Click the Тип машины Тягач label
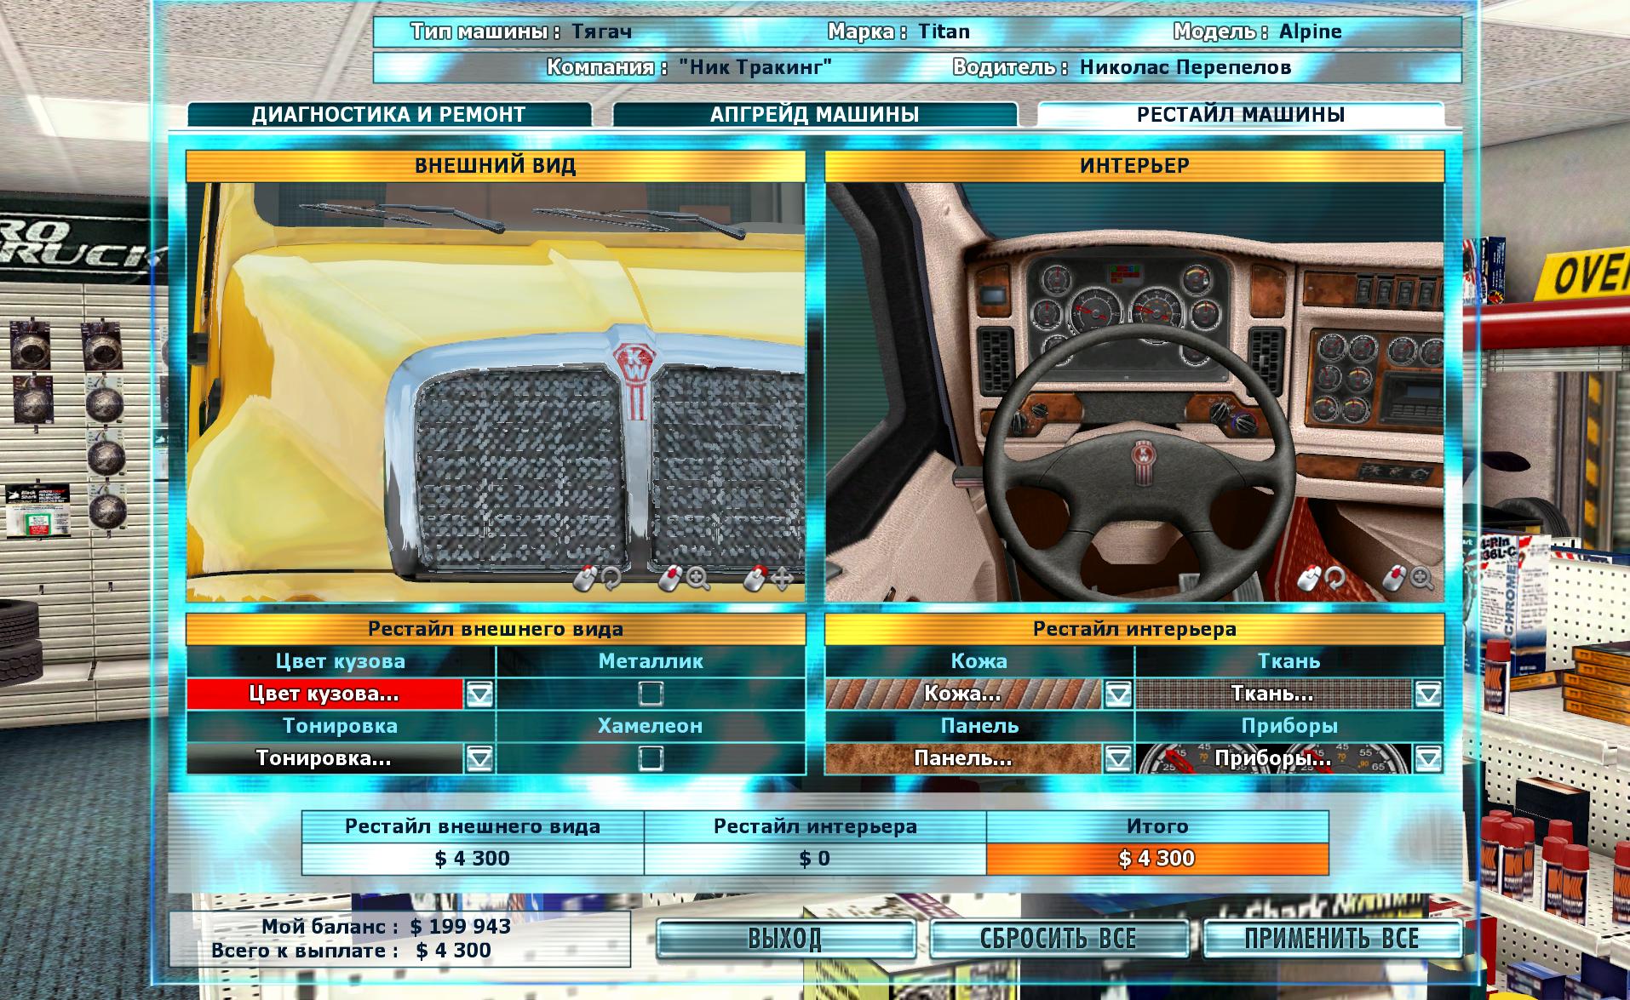This screenshot has width=1630, height=1000. (x=521, y=31)
